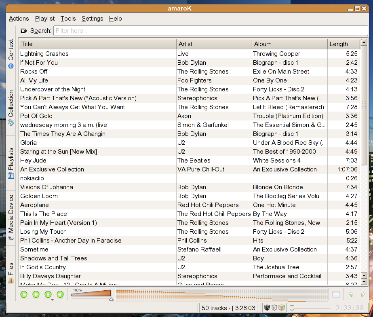
Task: Toggle the colored cube dynamic mode icon
Action: (282, 308)
